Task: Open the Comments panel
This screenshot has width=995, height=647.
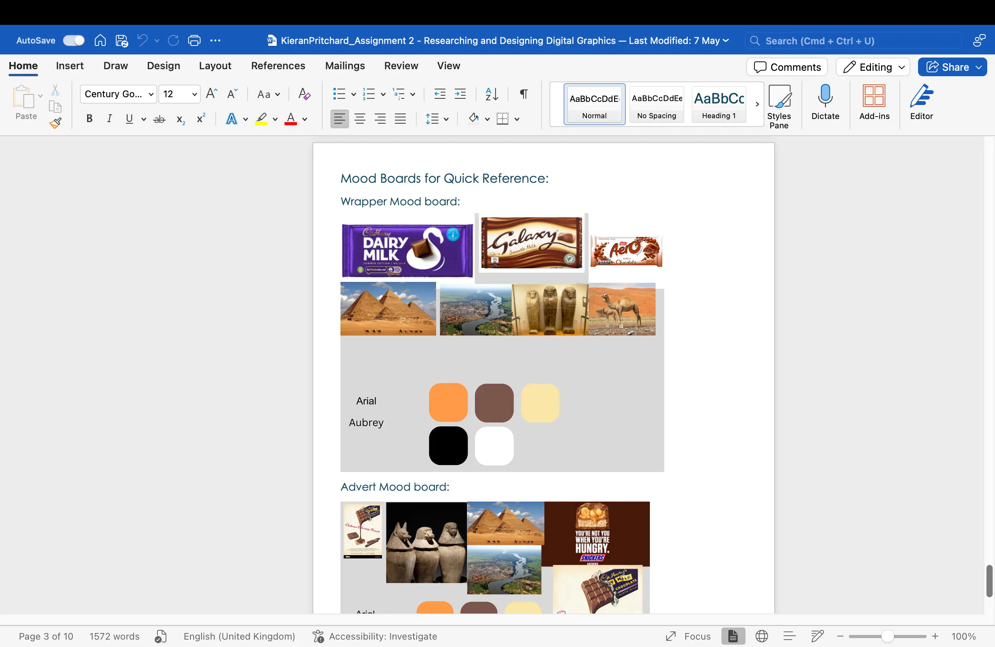Action: [x=786, y=67]
